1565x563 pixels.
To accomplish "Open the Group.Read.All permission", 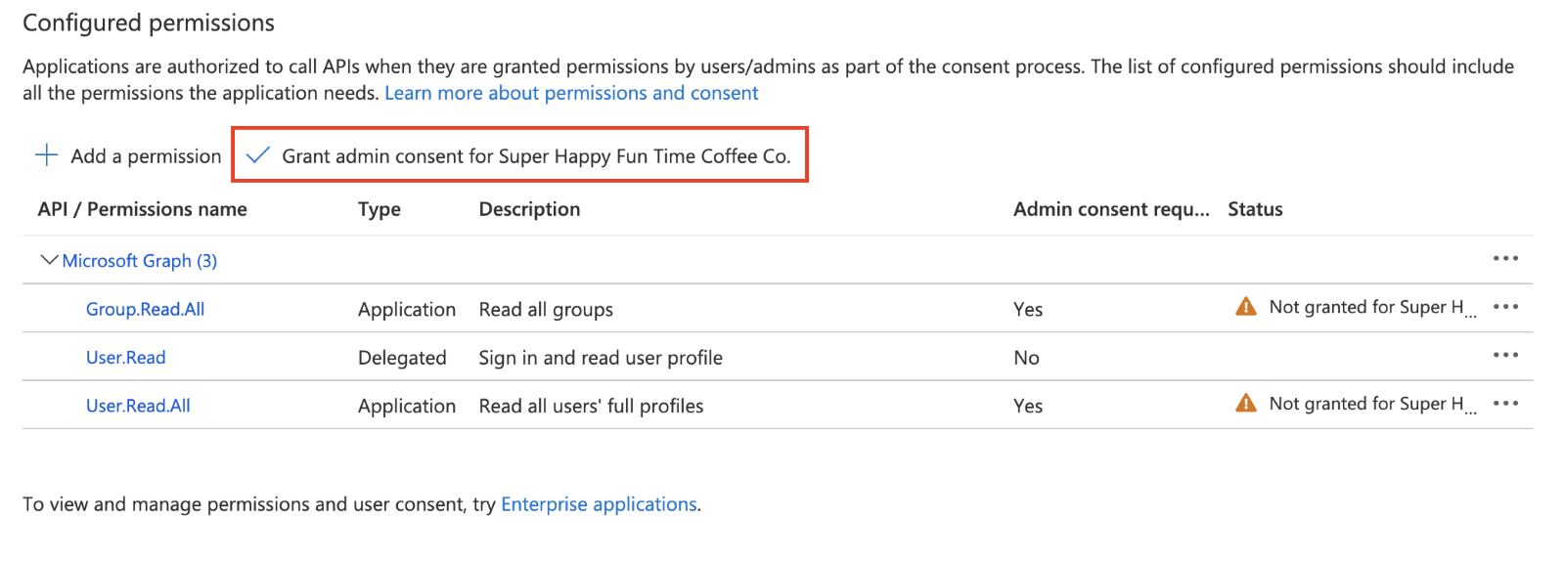I will click(145, 309).
